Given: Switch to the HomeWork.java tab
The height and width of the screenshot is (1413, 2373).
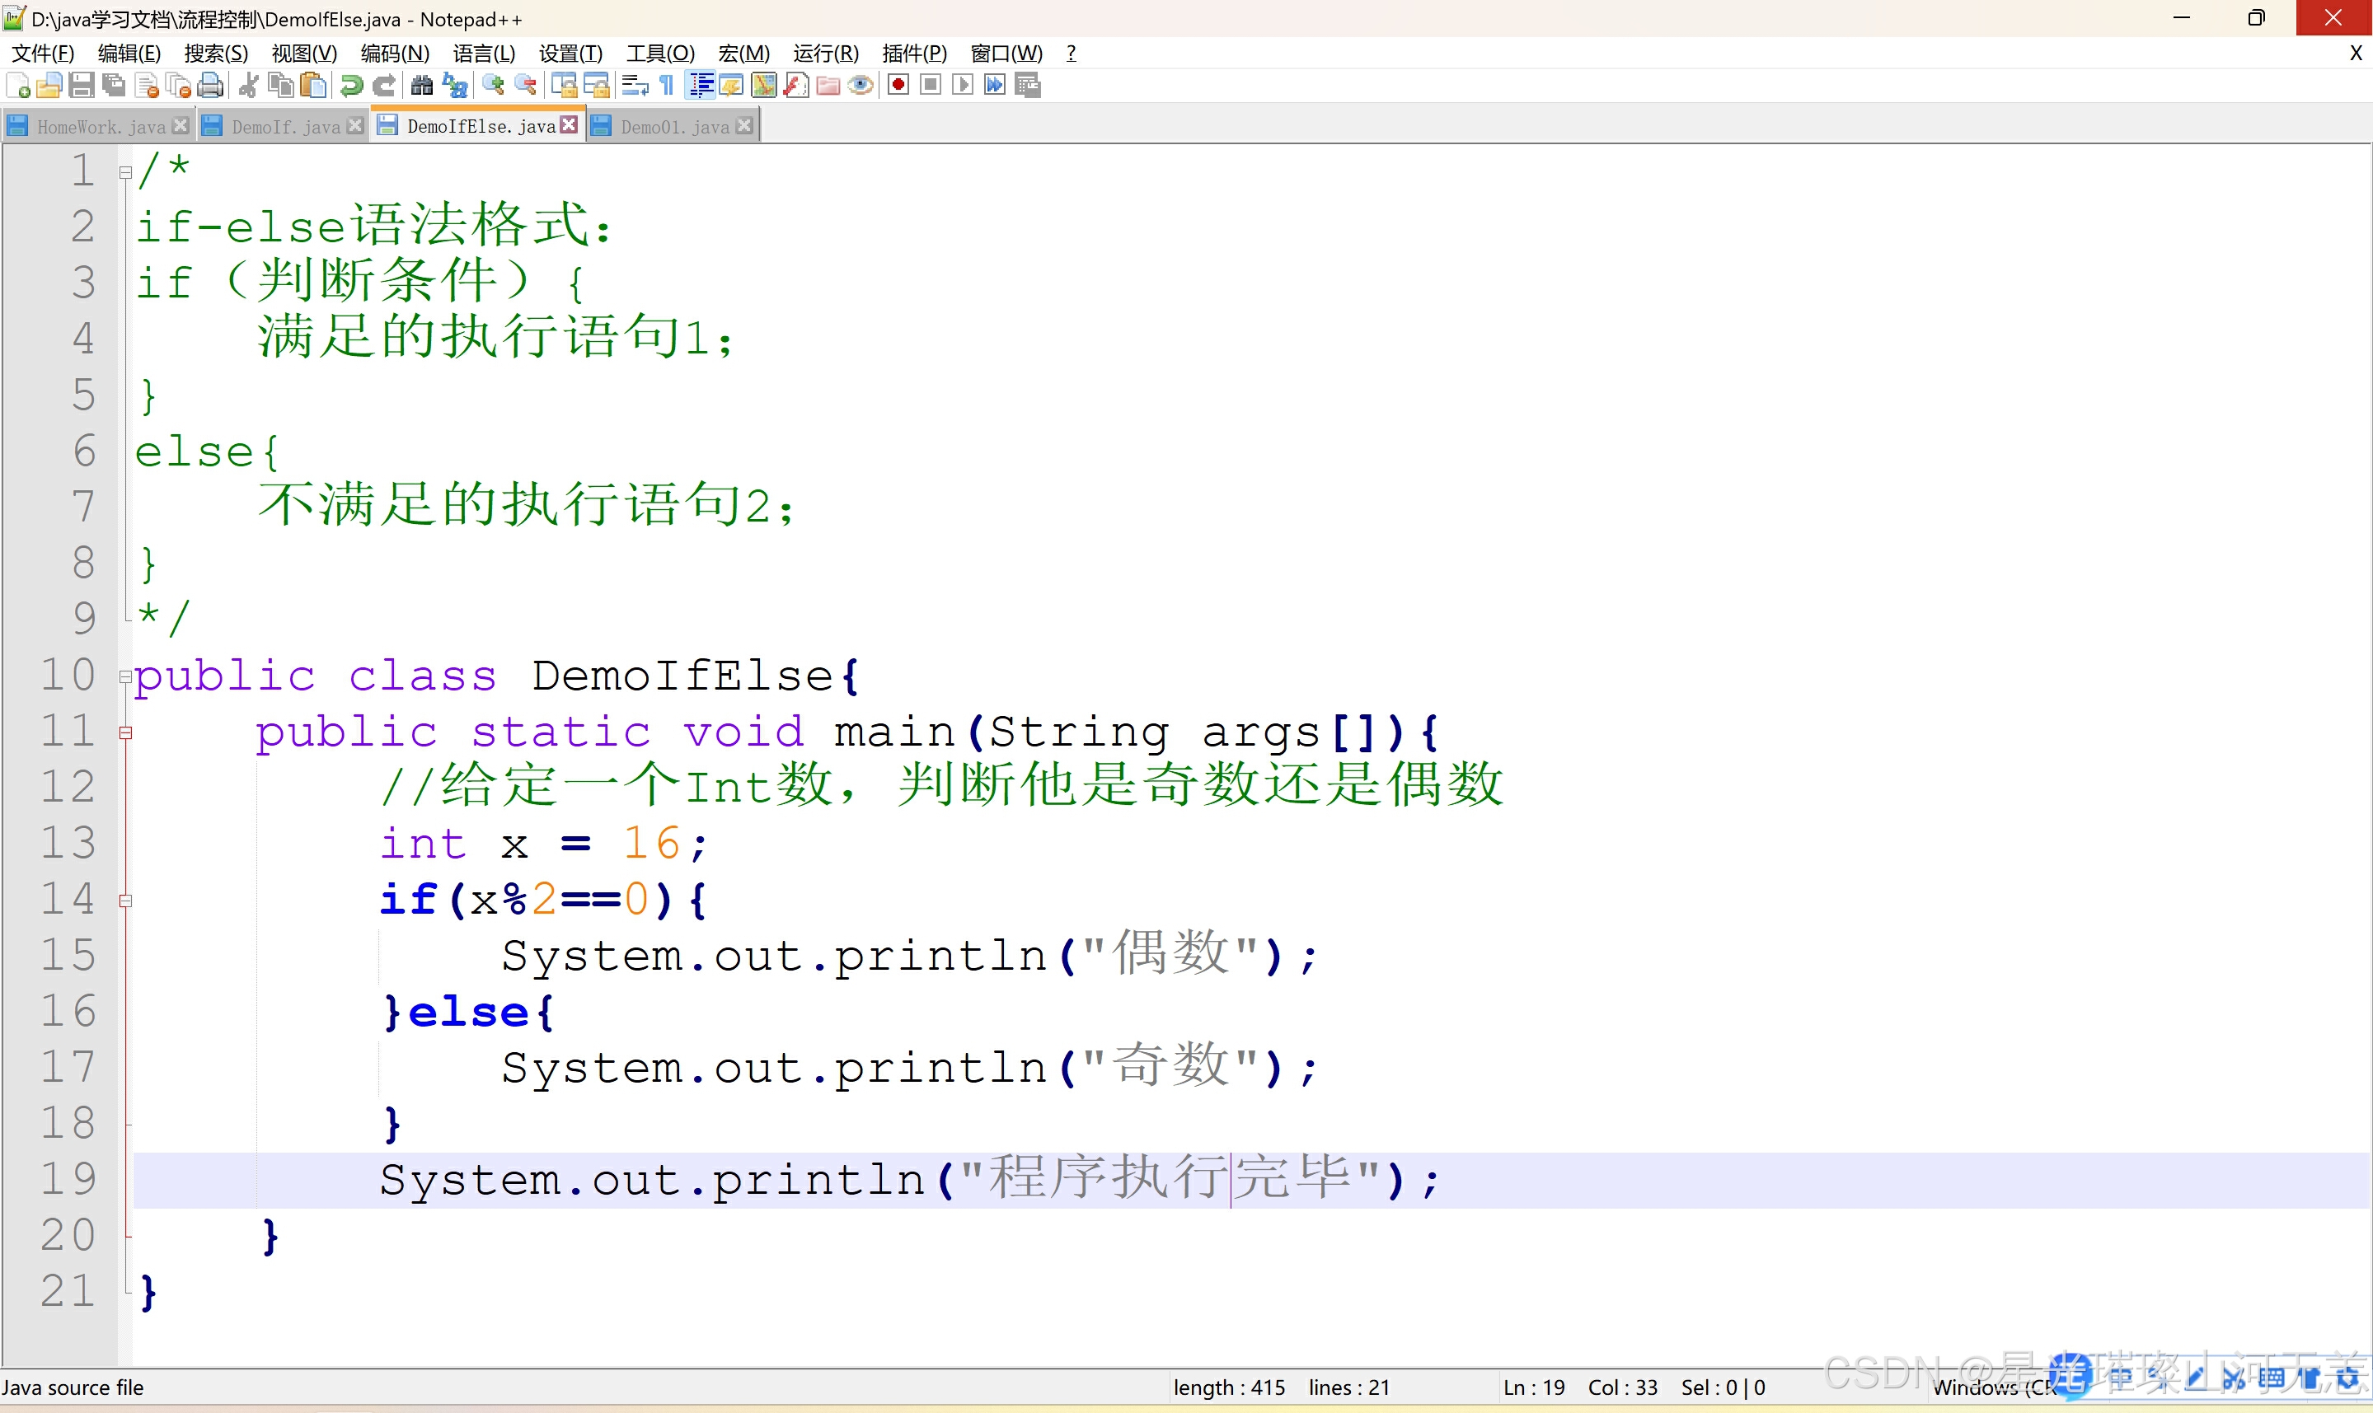Looking at the screenshot, I should 100,127.
